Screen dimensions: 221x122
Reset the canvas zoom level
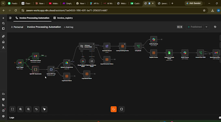click(36, 109)
